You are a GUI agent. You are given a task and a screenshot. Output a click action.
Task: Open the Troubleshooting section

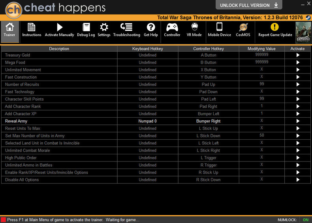click(x=126, y=30)
